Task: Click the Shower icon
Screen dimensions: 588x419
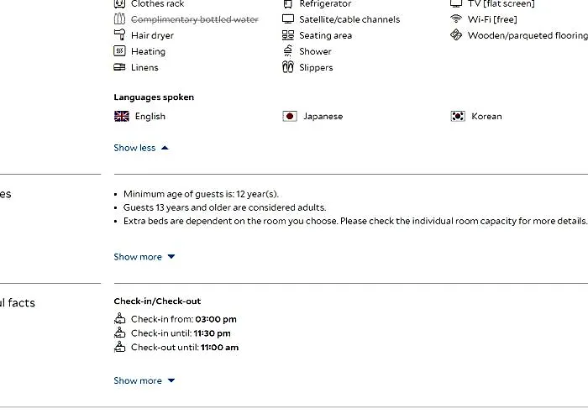Action: click(x=287, y=50)
